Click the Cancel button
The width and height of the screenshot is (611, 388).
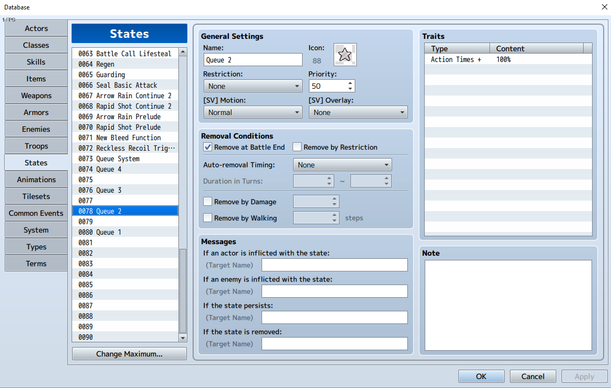533,376
